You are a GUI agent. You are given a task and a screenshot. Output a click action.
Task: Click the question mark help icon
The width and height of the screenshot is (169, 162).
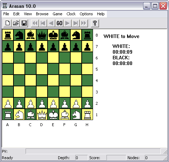tap(95, 23)
